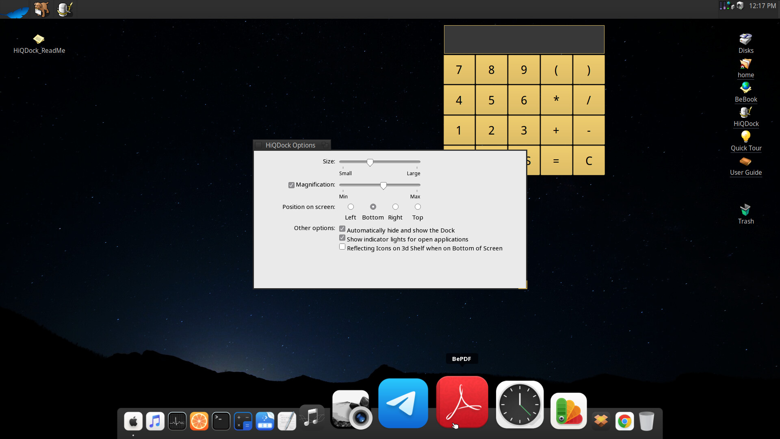Click the calculator icon in dock
780x439 pixels.
[243, 421]
